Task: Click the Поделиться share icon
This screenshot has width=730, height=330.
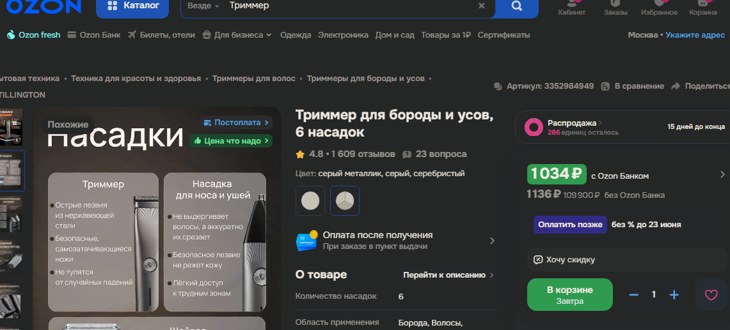Action: 675,86
